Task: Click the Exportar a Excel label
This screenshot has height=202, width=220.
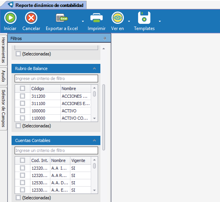Action: tap(62, 28)
